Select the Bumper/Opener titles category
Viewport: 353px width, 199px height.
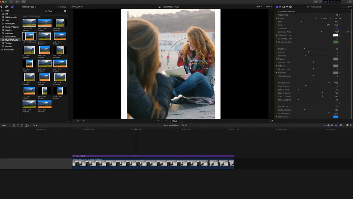pyautogui.click(x=12, y=27)
